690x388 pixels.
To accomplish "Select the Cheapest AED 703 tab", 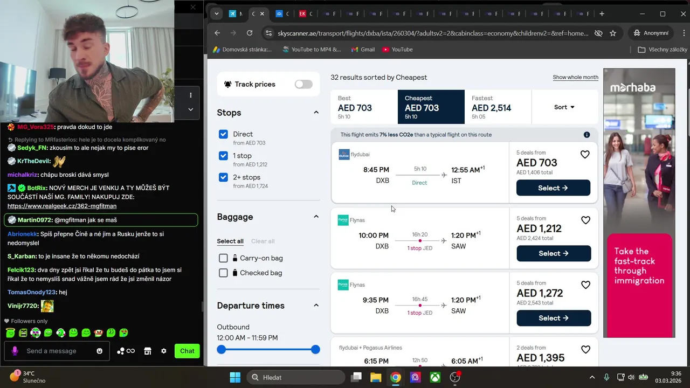I will [431, 107].
